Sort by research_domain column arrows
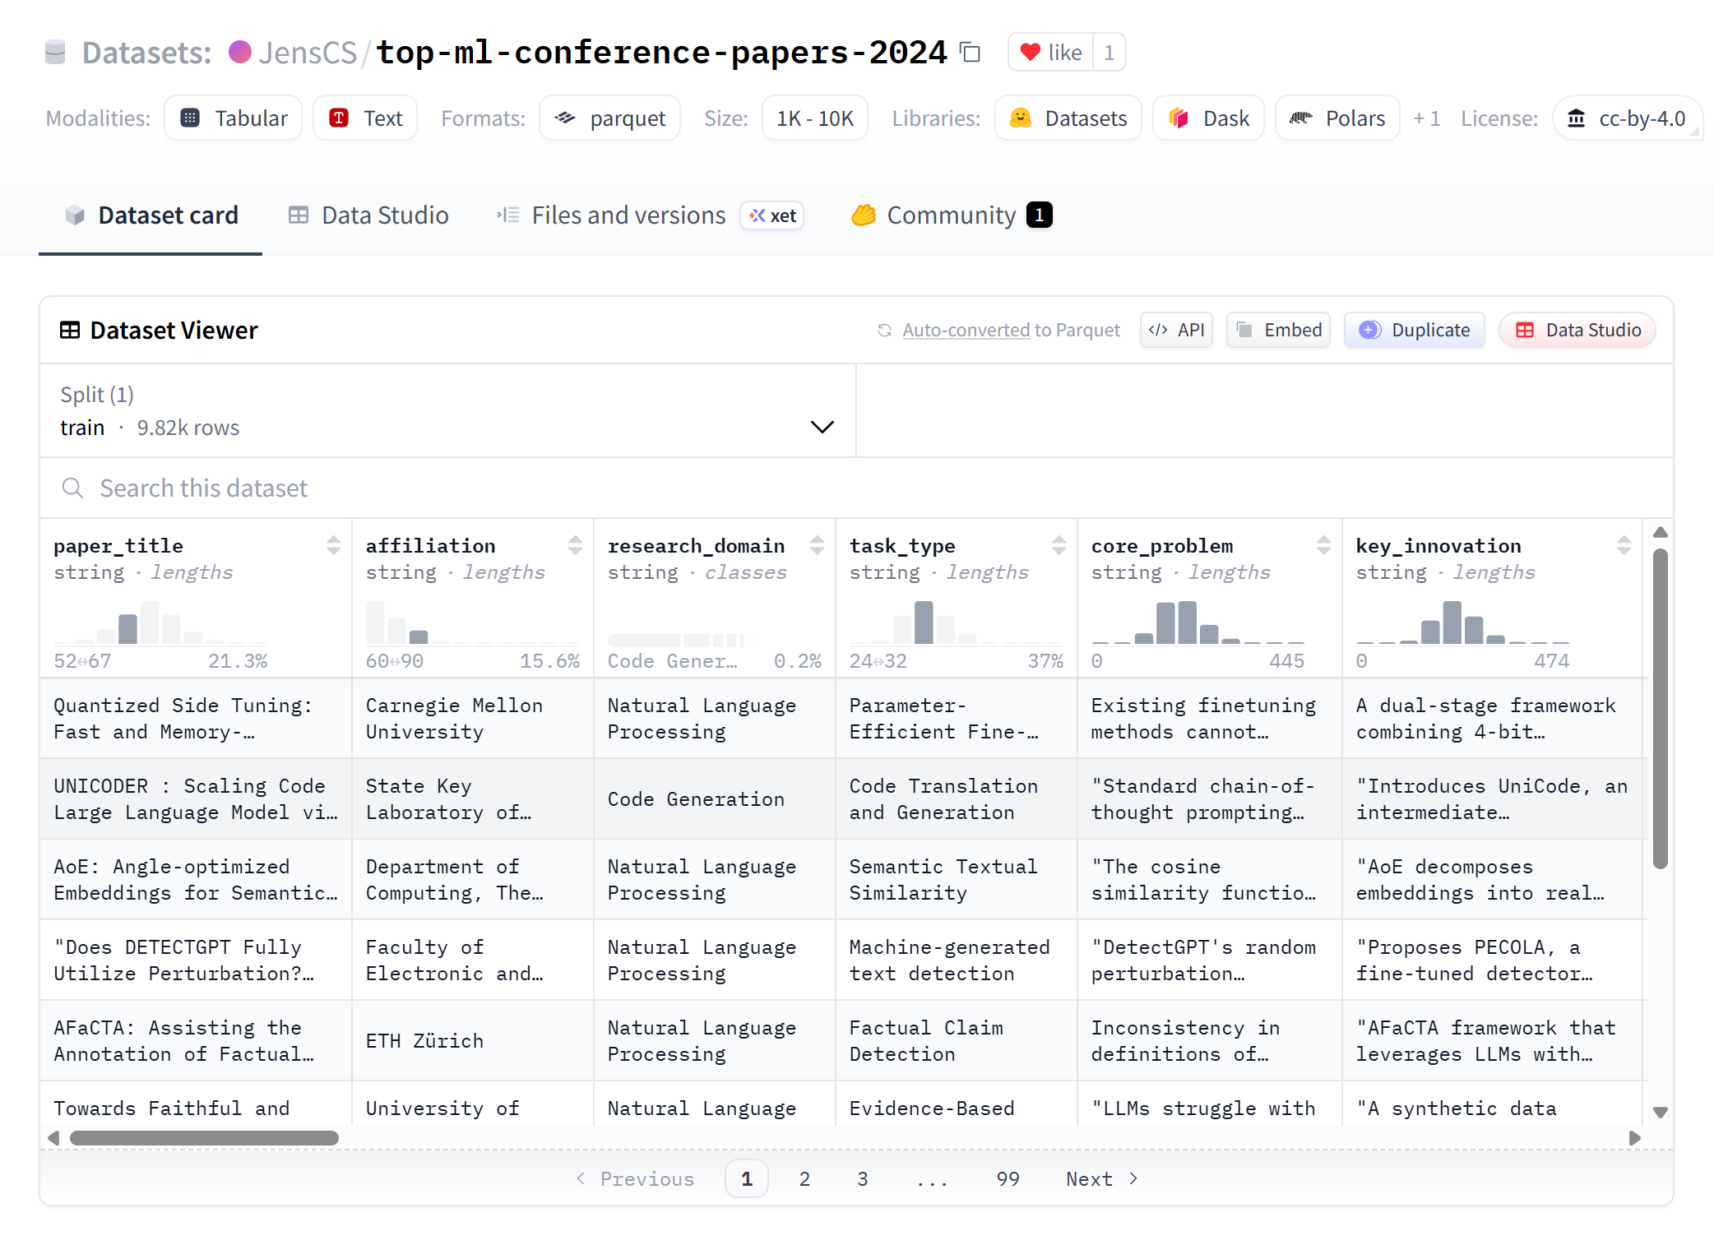Image resolution: width=1714 pixels, height=1245 pixels. pos(817,545)
